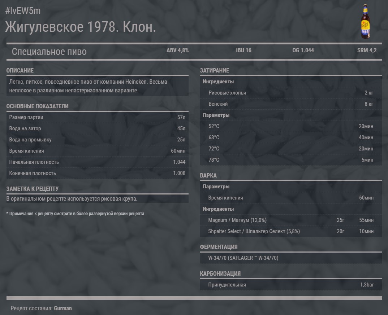Screen dimensions: 388x315
Task: Click the sparge water value 25л
Action: 181,140
